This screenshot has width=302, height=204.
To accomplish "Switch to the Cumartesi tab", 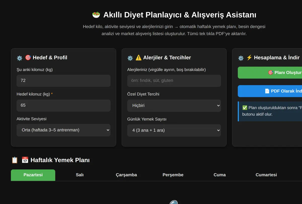I will click(266, 175).
